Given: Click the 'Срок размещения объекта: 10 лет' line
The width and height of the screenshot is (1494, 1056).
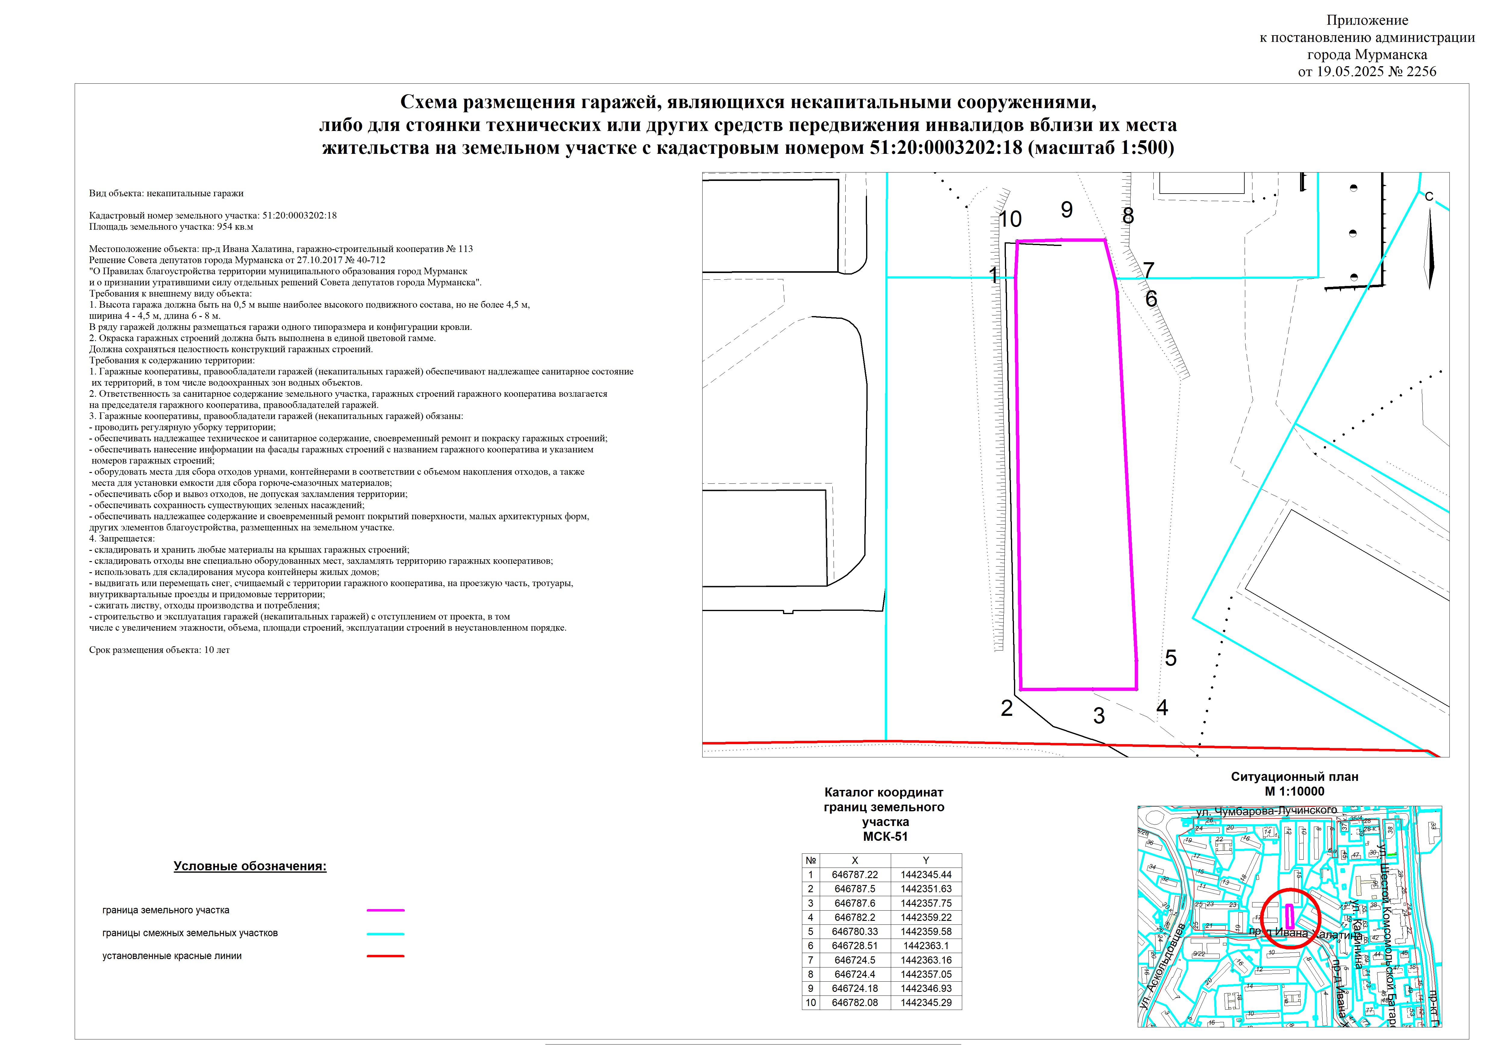Looking at the screenshot, I should coord(159,650).
